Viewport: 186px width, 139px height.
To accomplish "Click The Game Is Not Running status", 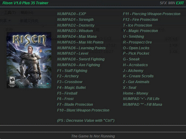I will point(93,136).
